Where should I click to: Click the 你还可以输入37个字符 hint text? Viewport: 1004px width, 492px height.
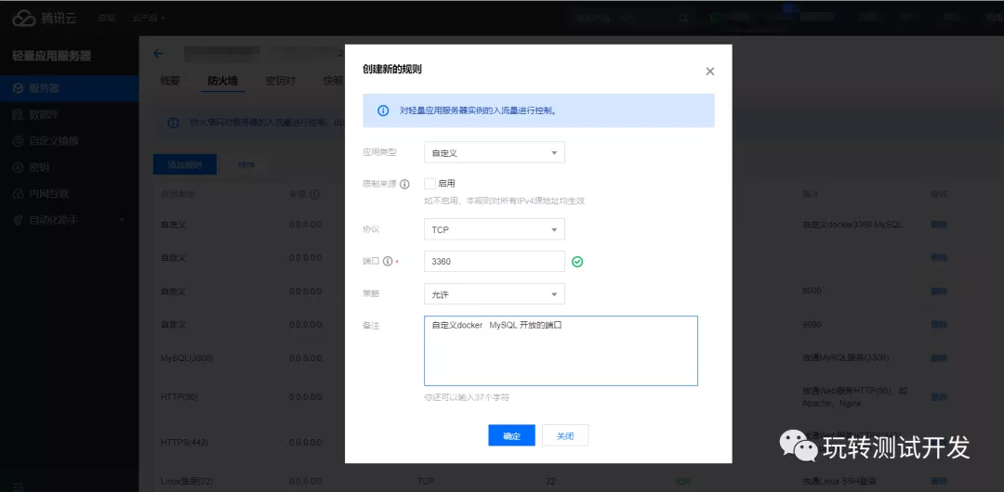pyautogui.click(x=466, y=397)
